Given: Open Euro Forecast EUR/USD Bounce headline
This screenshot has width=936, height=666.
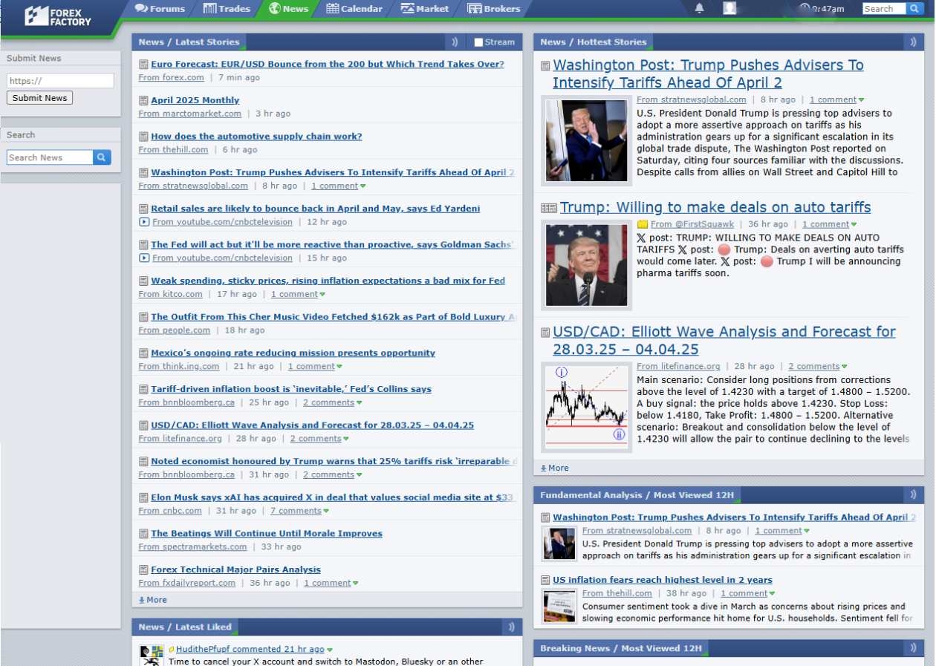Looking at the screenshot, I should (x=328, y=65).
